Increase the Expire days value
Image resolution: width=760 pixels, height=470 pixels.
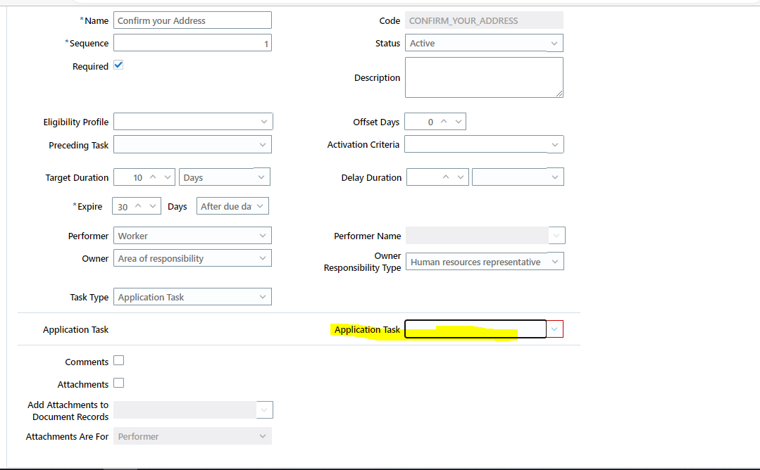coord(138,206)
